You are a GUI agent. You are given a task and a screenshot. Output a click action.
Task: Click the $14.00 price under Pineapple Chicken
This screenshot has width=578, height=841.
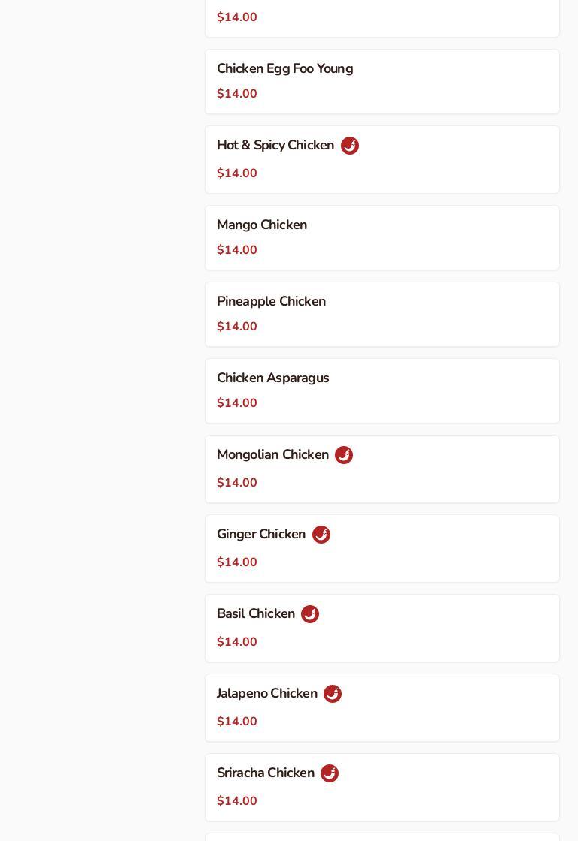237,327
